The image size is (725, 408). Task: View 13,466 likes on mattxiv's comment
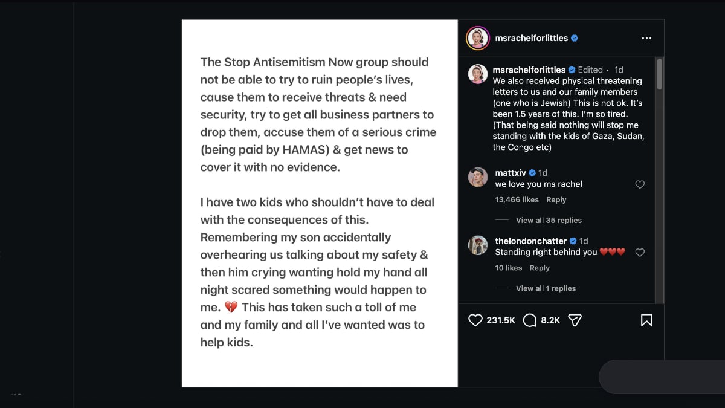517,200
